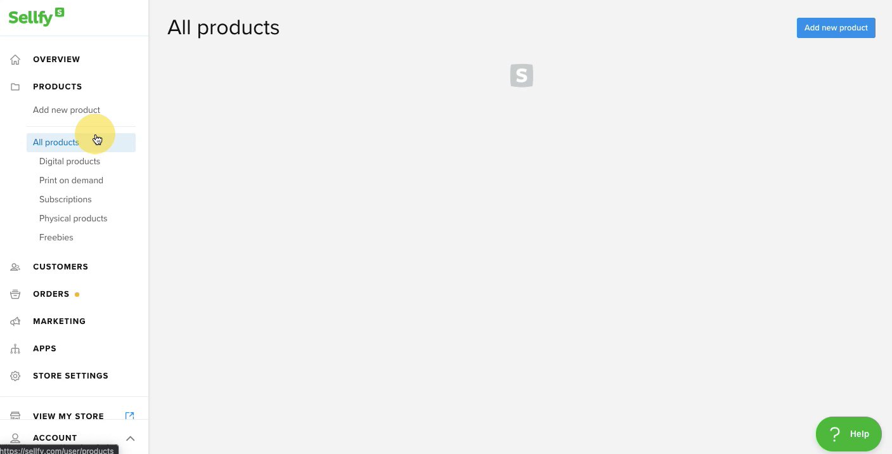
Task: View the Freebies category
Action: (x=56, y=238)
